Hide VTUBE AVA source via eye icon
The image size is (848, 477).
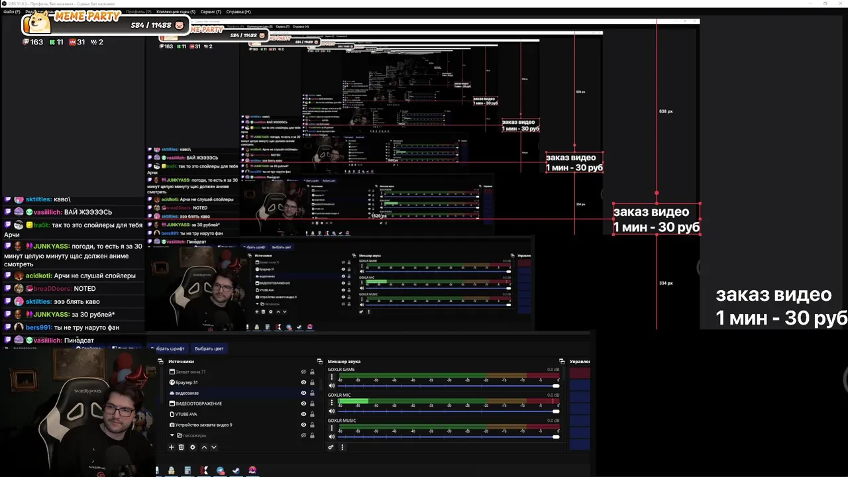tap(304, 414)
